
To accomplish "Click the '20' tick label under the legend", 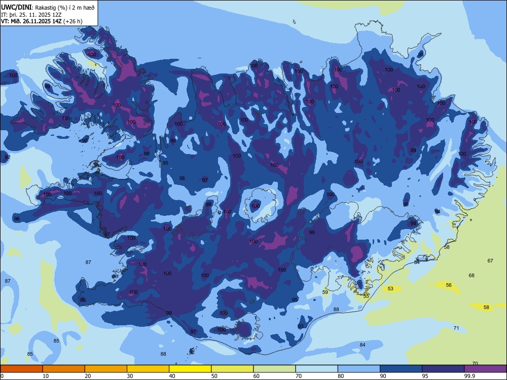I will pos(88,376).
